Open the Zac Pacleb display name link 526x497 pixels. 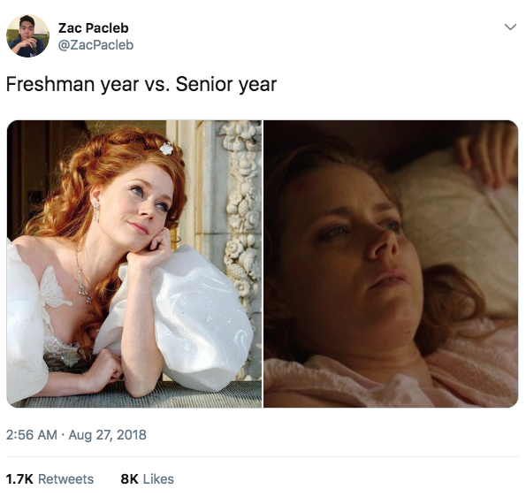click(93, 28)
